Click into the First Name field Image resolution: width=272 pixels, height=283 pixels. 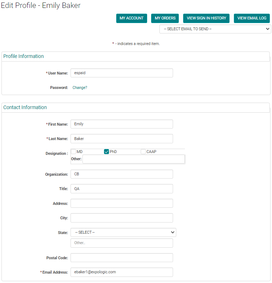(122, 124)
